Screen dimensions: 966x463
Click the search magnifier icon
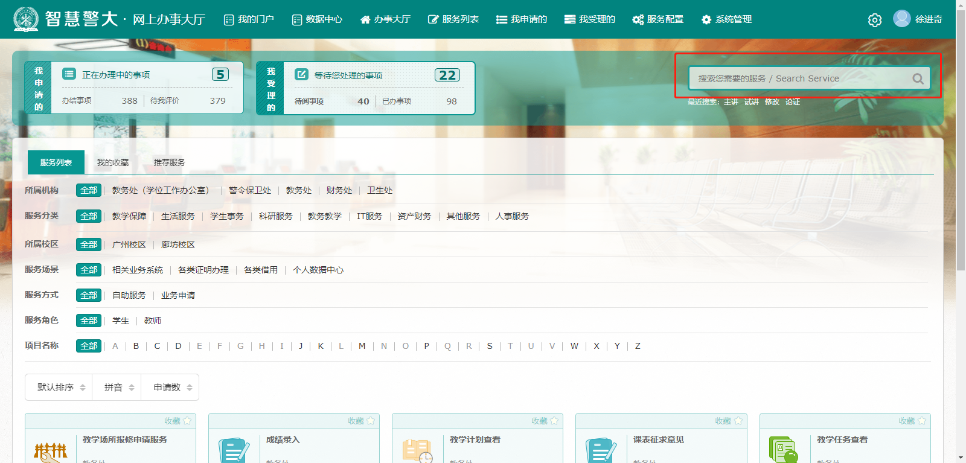[918, 78]
